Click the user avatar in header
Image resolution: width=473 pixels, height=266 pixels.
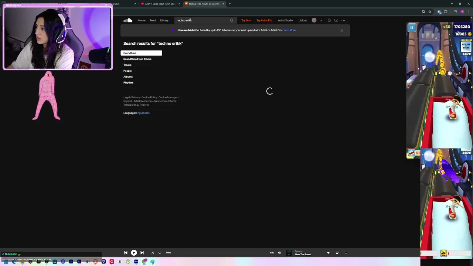(314, 20)
